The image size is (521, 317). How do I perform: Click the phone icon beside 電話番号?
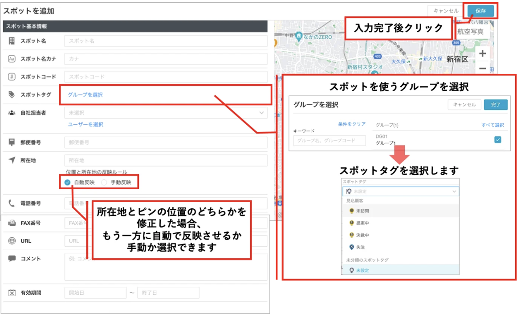click(x=12, y=203)
